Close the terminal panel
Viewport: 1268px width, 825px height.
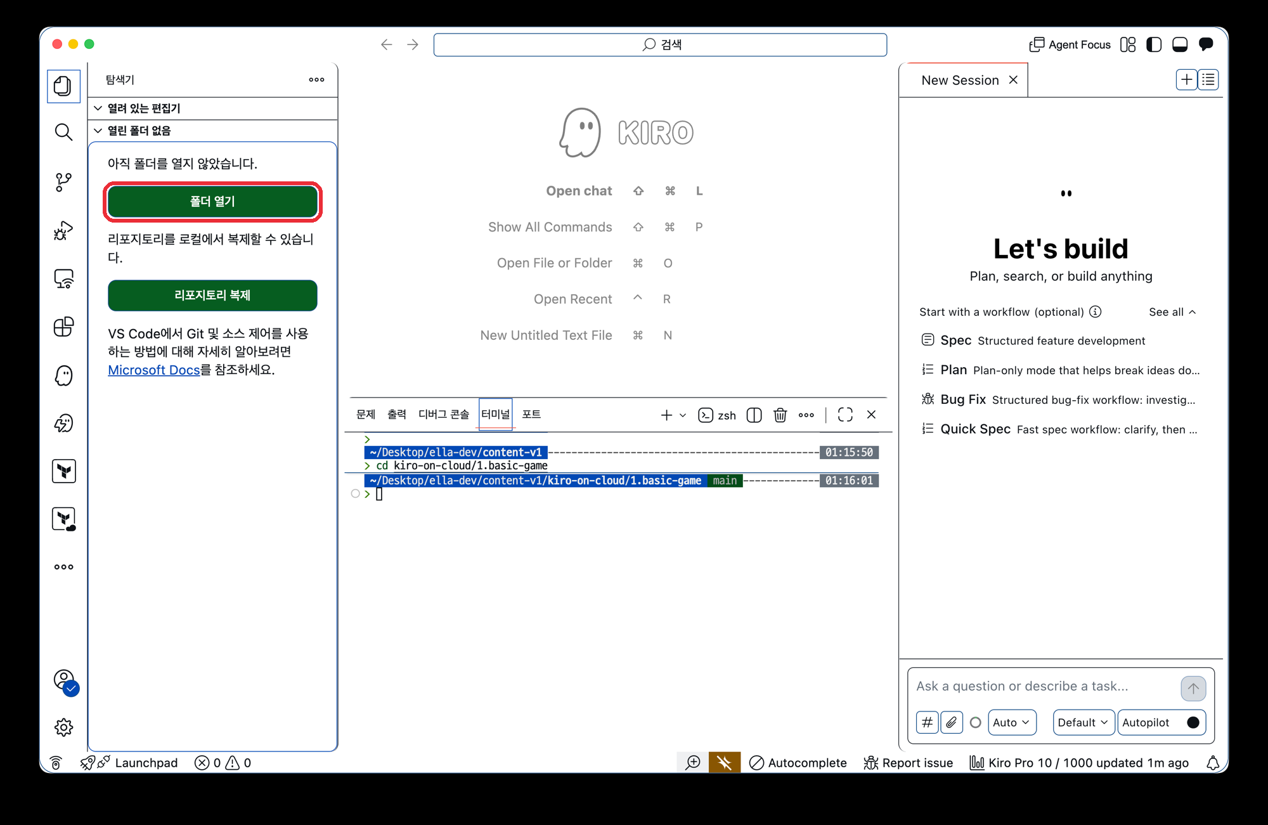point(871,415)
